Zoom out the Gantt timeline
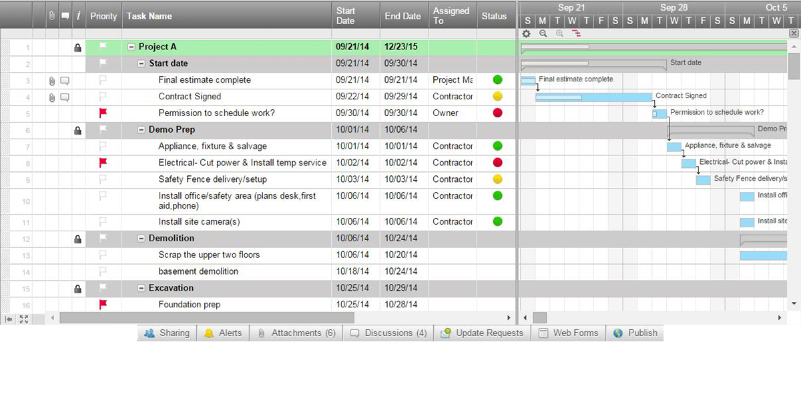The width and height of the screenshot is (801, 400). click(x=543, y=33)
